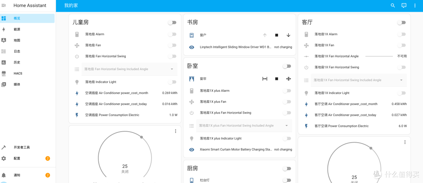Open 落地扇 Fan Horizontal Swing Included Angle dropdown

tap(130, 69)
